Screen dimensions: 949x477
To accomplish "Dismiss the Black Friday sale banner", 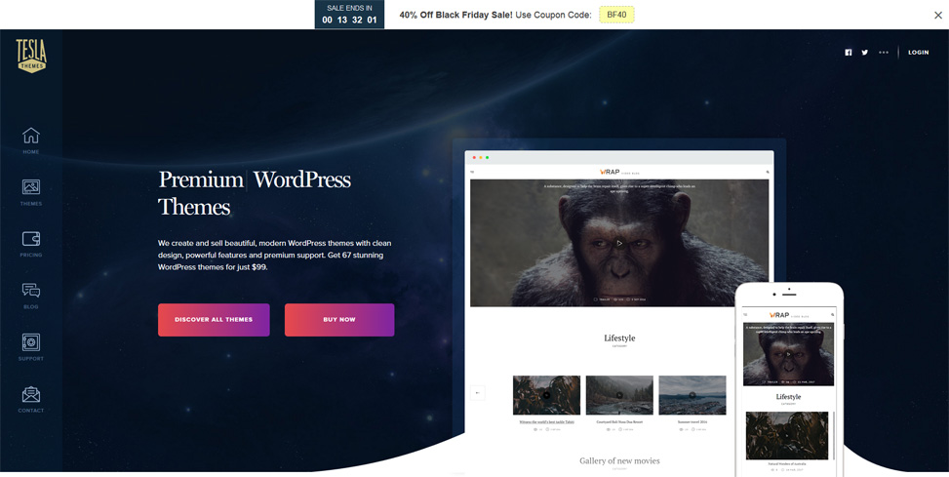I will 937,15.
